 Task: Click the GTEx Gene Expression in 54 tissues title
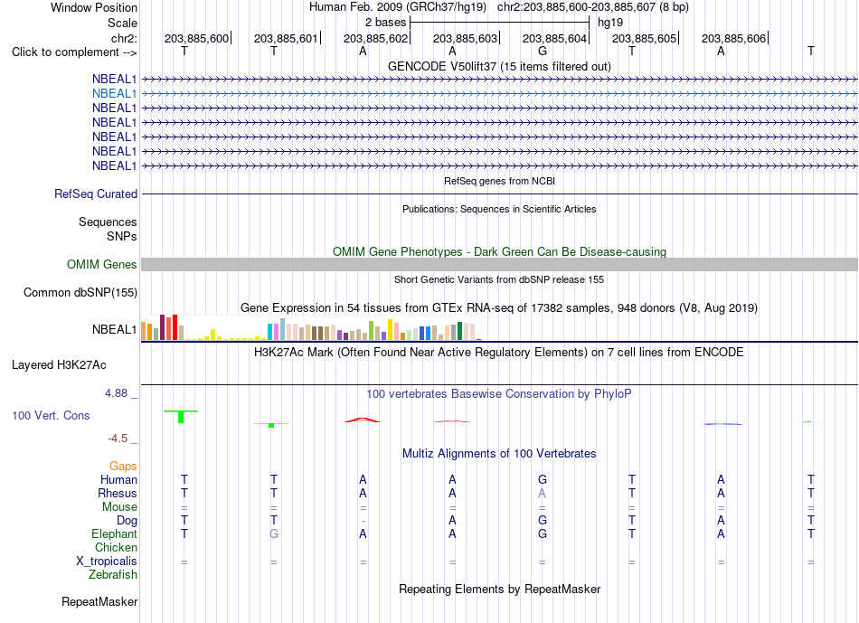point(499,308)
